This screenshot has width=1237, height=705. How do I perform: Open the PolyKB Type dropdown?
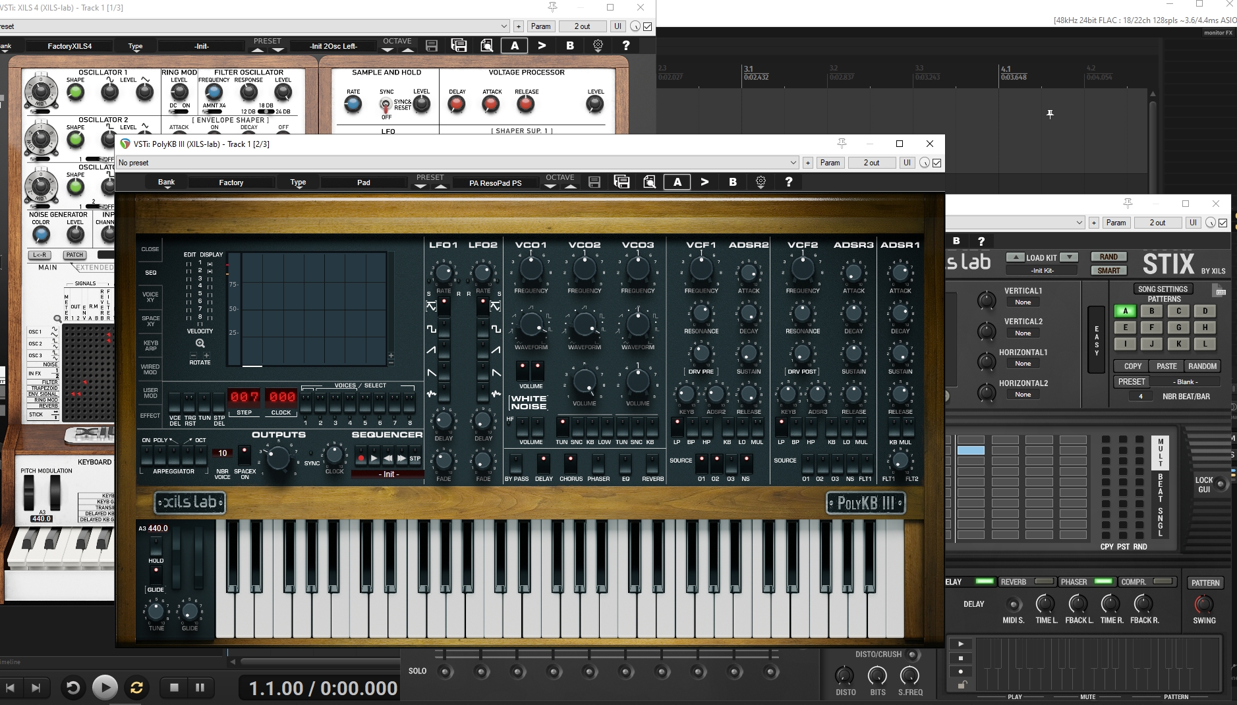pos(298,183)
